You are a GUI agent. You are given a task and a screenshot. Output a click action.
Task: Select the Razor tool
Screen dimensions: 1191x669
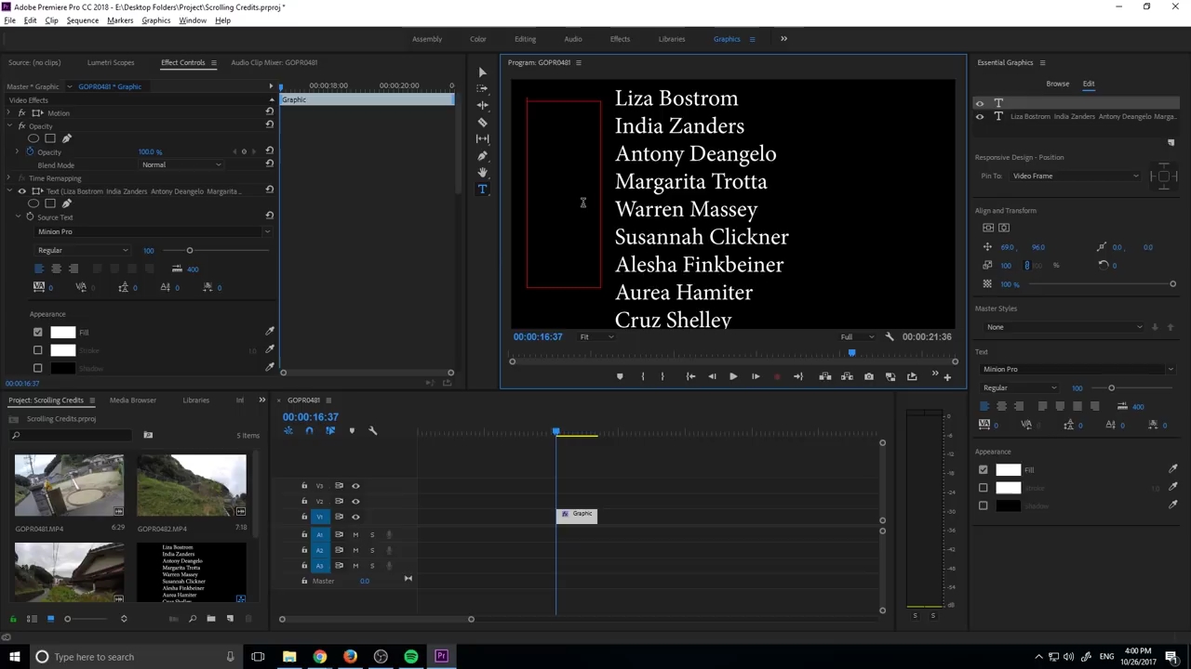tap(482, 122)
